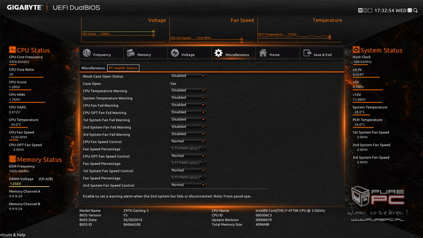Click the Temperature graph panel
The width and height of the screenshot is (423, 238).
300,30
